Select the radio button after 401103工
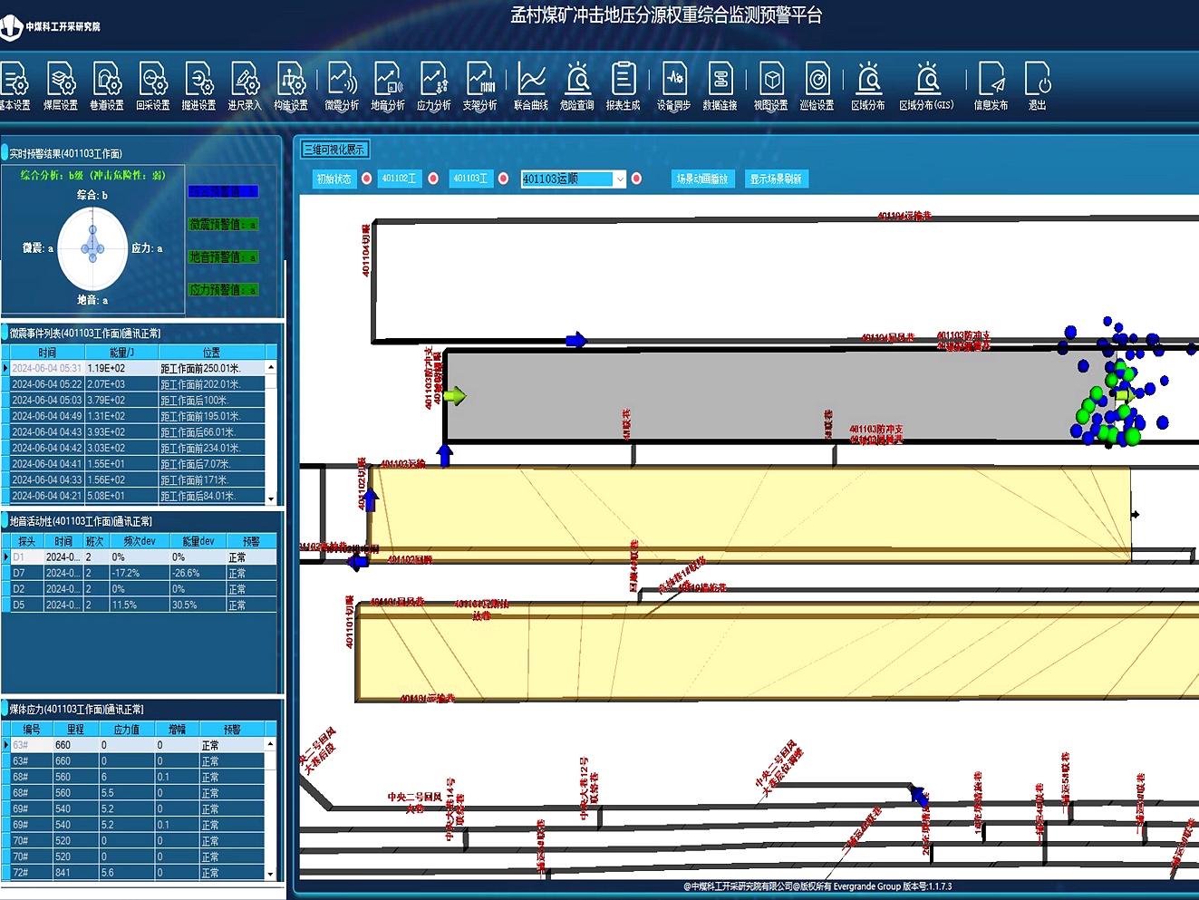 pos(503,179)
